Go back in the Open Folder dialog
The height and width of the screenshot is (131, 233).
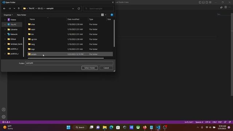4,9
